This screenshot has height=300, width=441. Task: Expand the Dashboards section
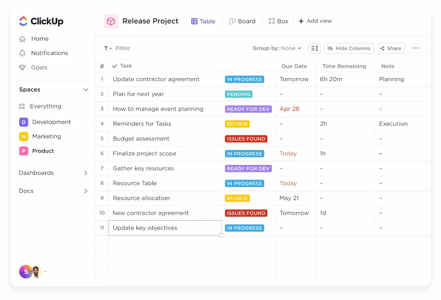(x=86, y=172)
